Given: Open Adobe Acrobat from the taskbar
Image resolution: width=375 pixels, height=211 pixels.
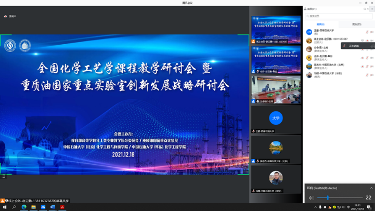Looking at the screenshot, I should click(62, 207).
